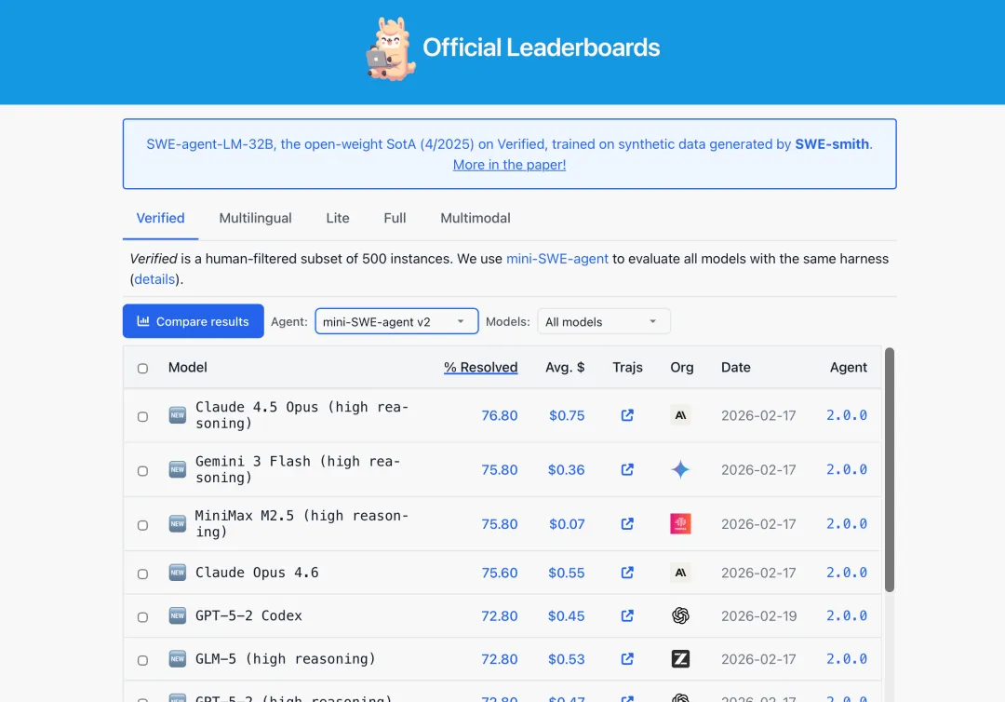The width and height of the screenshot is (1005, 702).
Task: Click model name GPT-5-2 Codex
Action: 248,616
